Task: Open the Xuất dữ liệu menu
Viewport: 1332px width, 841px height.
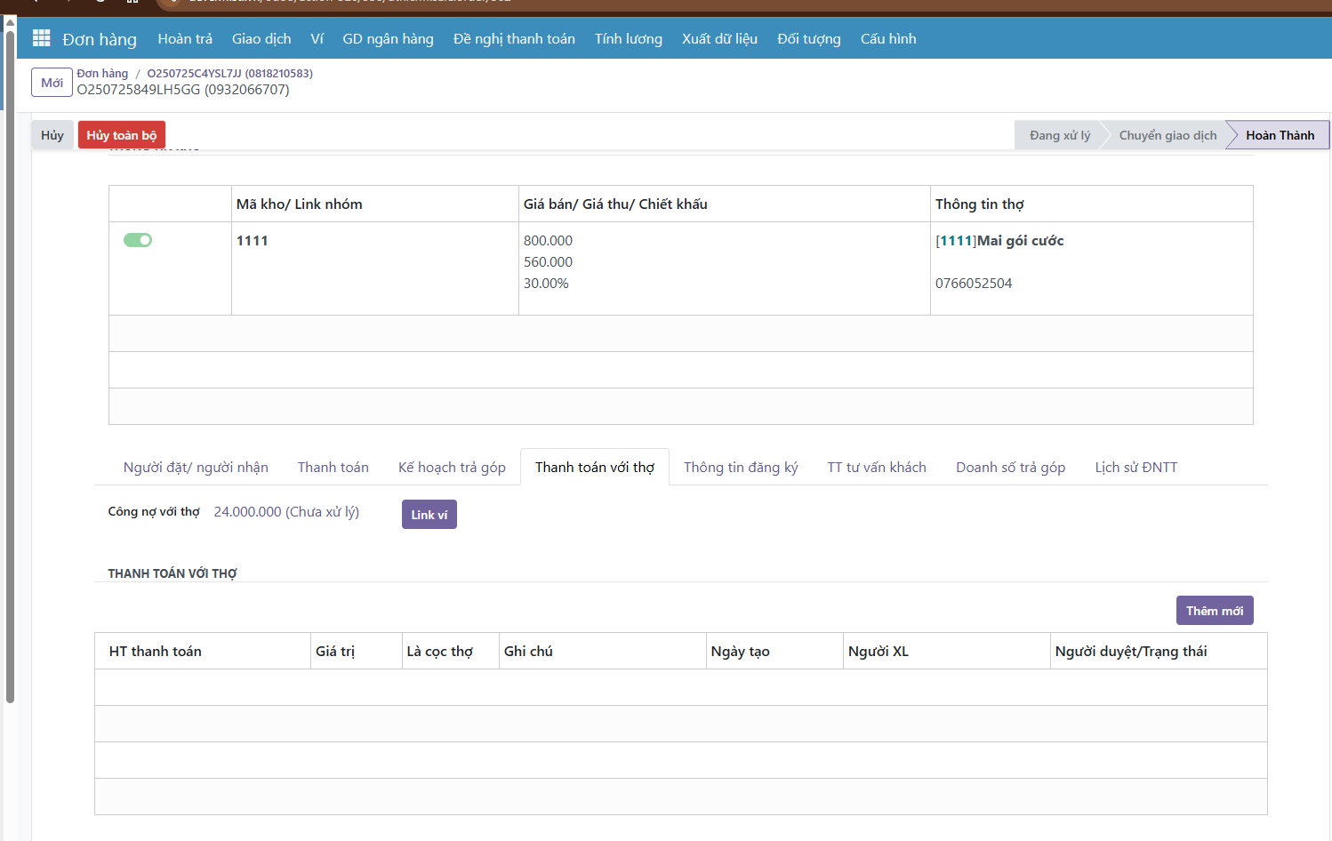Action: click(x=719, y=39)
